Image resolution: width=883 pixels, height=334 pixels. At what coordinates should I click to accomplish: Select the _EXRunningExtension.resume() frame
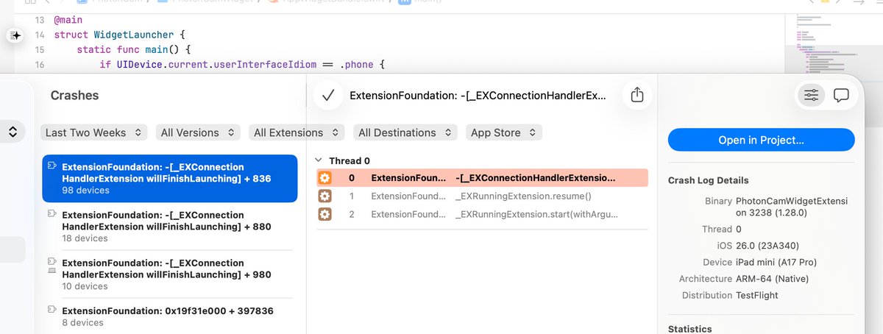click(482, 196)
